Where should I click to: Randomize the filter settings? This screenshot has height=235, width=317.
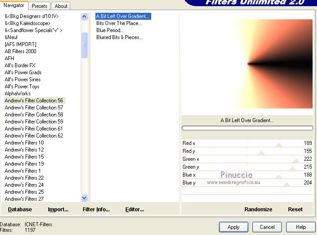pos(259,210)
